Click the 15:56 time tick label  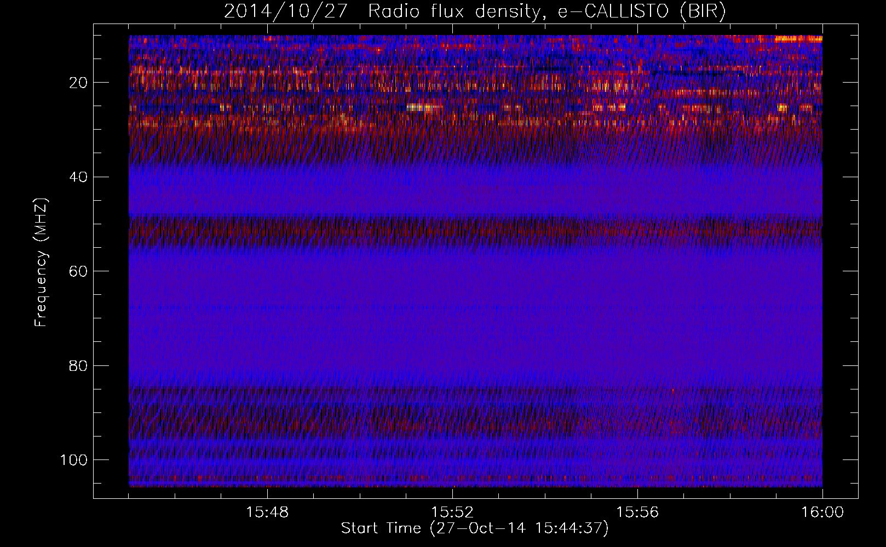637,513
